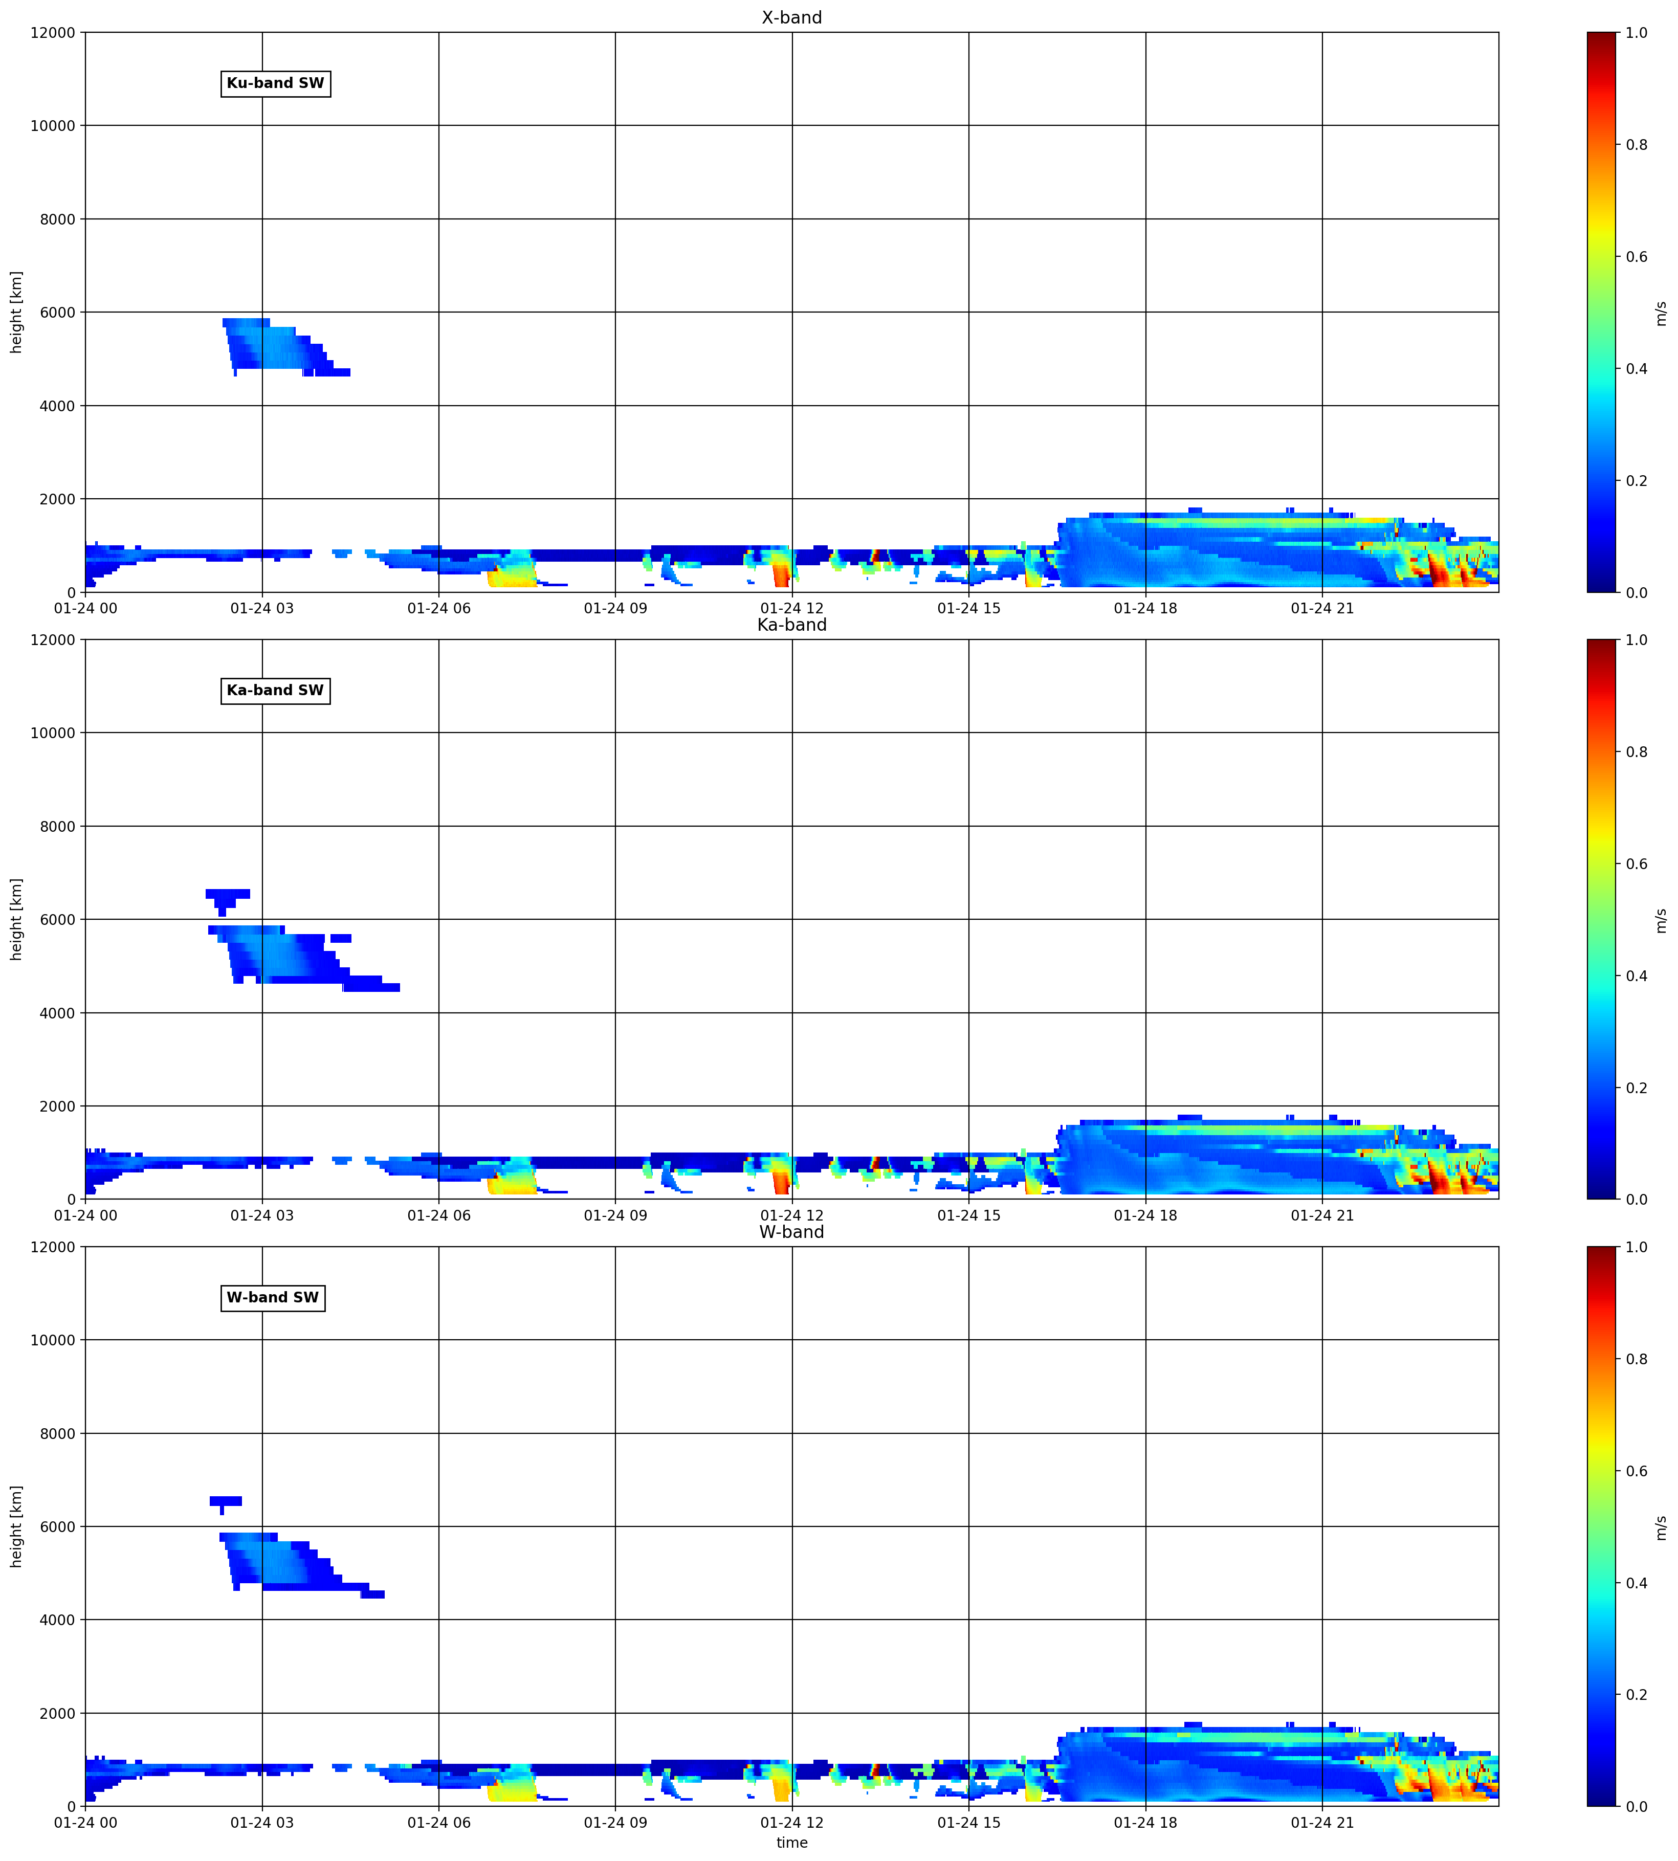Click the colorbar of the X-band panel

[1601, 313]
